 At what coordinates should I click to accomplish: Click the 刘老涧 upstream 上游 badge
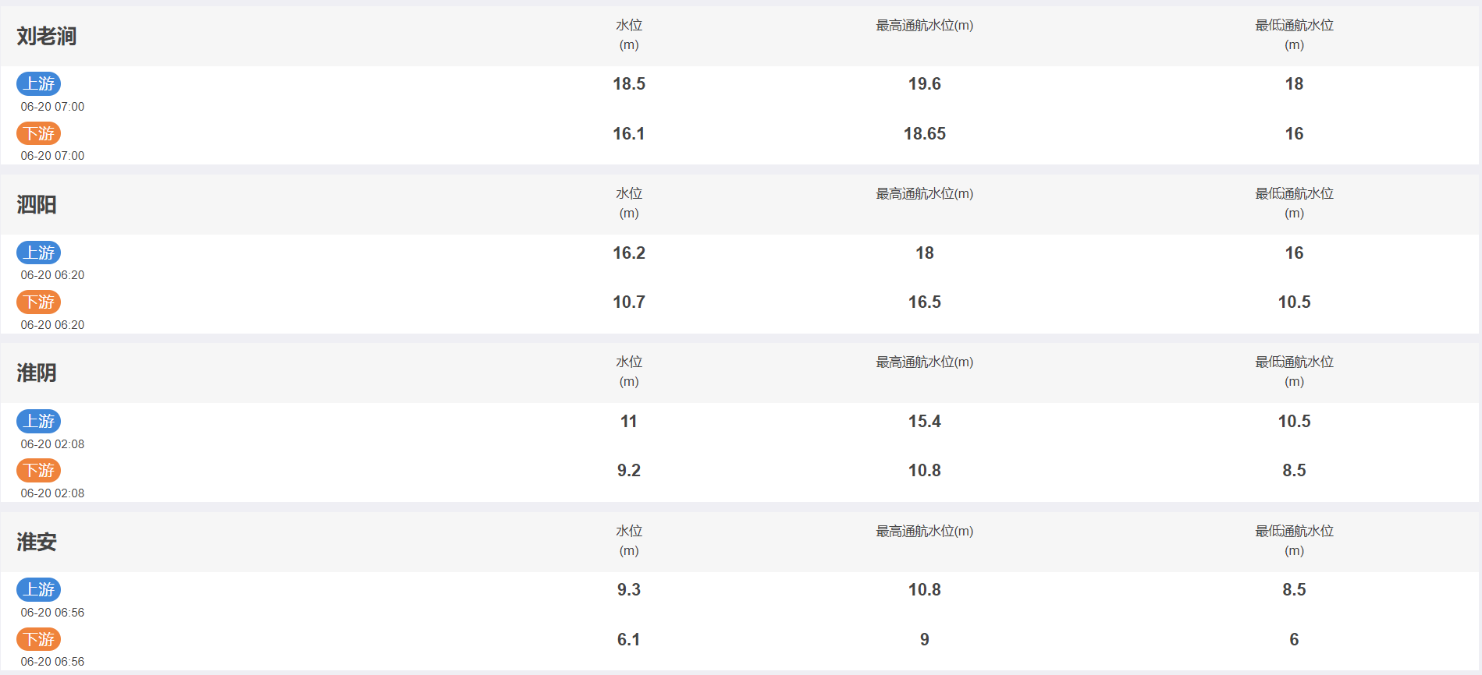click(38, 83)
